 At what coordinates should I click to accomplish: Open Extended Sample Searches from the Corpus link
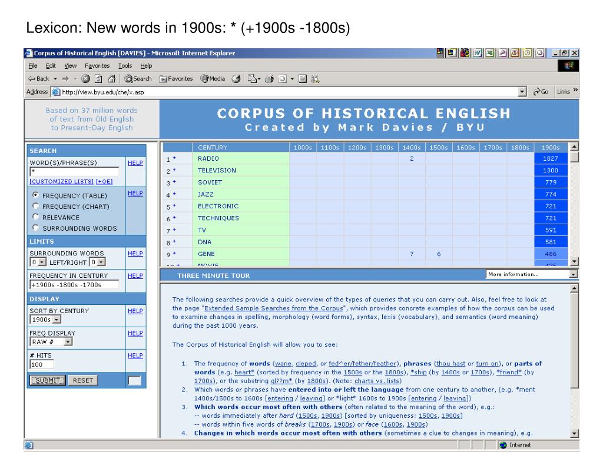coord(274,308)
